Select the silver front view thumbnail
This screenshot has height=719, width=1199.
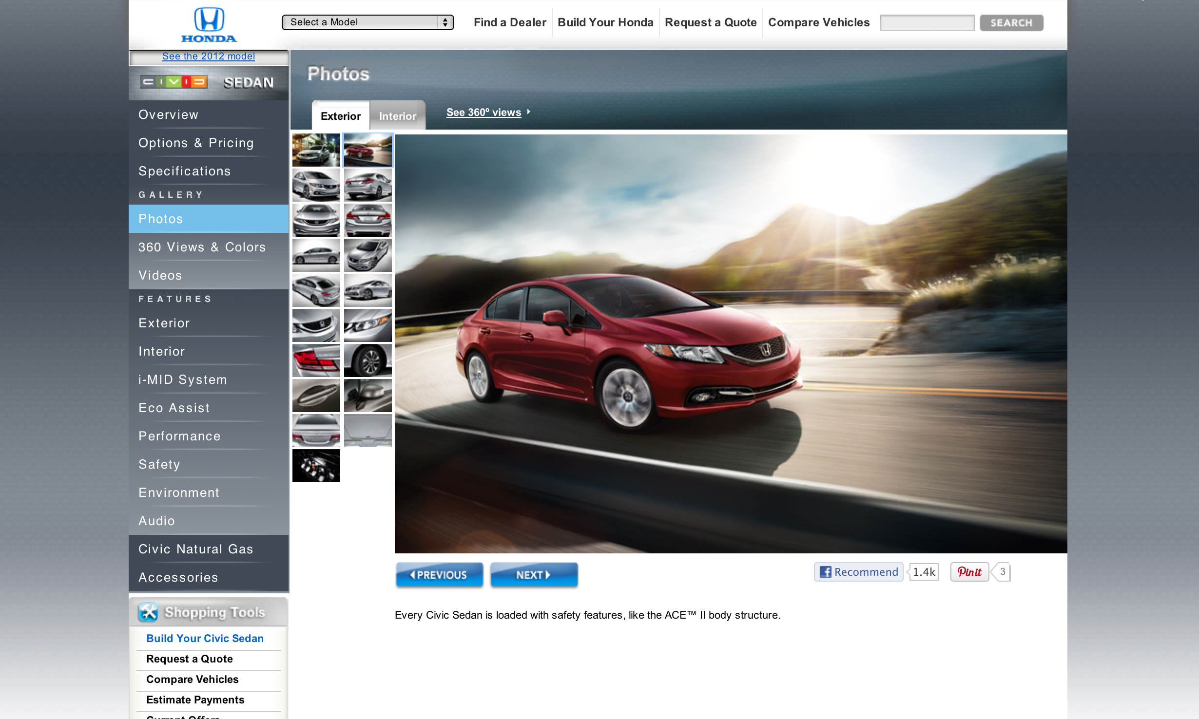[316, 220]
